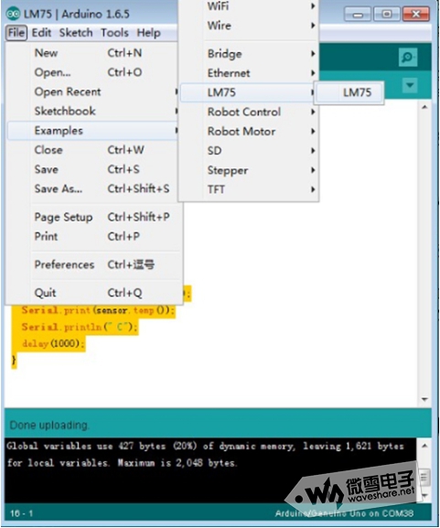
Task: Select Save As... in the File menu
Action: (92, 189)
